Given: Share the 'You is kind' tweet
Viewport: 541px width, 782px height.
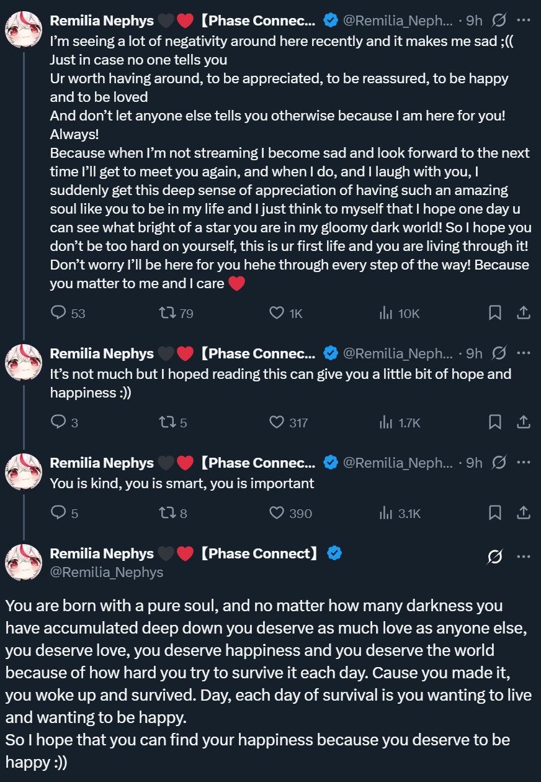Looking at the screenshot, I should [524, 513].
